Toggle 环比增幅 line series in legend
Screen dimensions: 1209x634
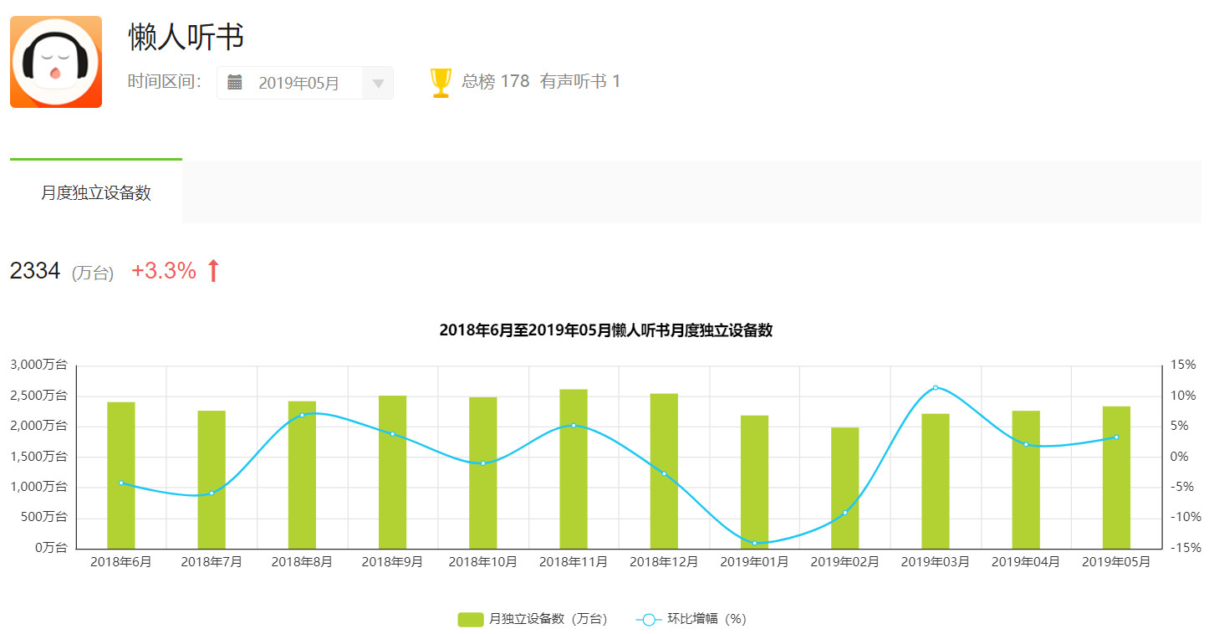click(706, 619)
